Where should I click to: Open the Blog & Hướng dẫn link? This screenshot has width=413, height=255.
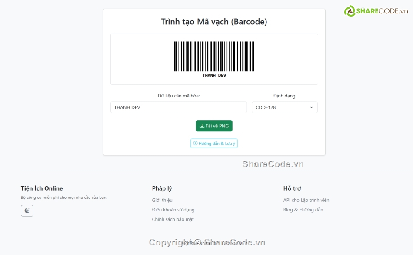pos(303,210)
